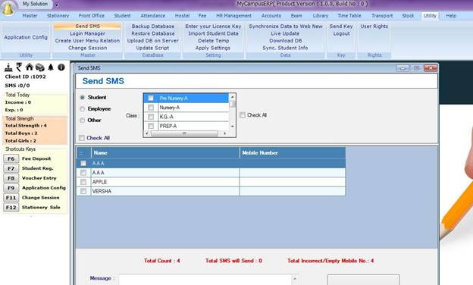Open the quick access dropdown arrow beside My Solution
The height and width of the screenshot is (285, 473).
(x=56, y=5)
